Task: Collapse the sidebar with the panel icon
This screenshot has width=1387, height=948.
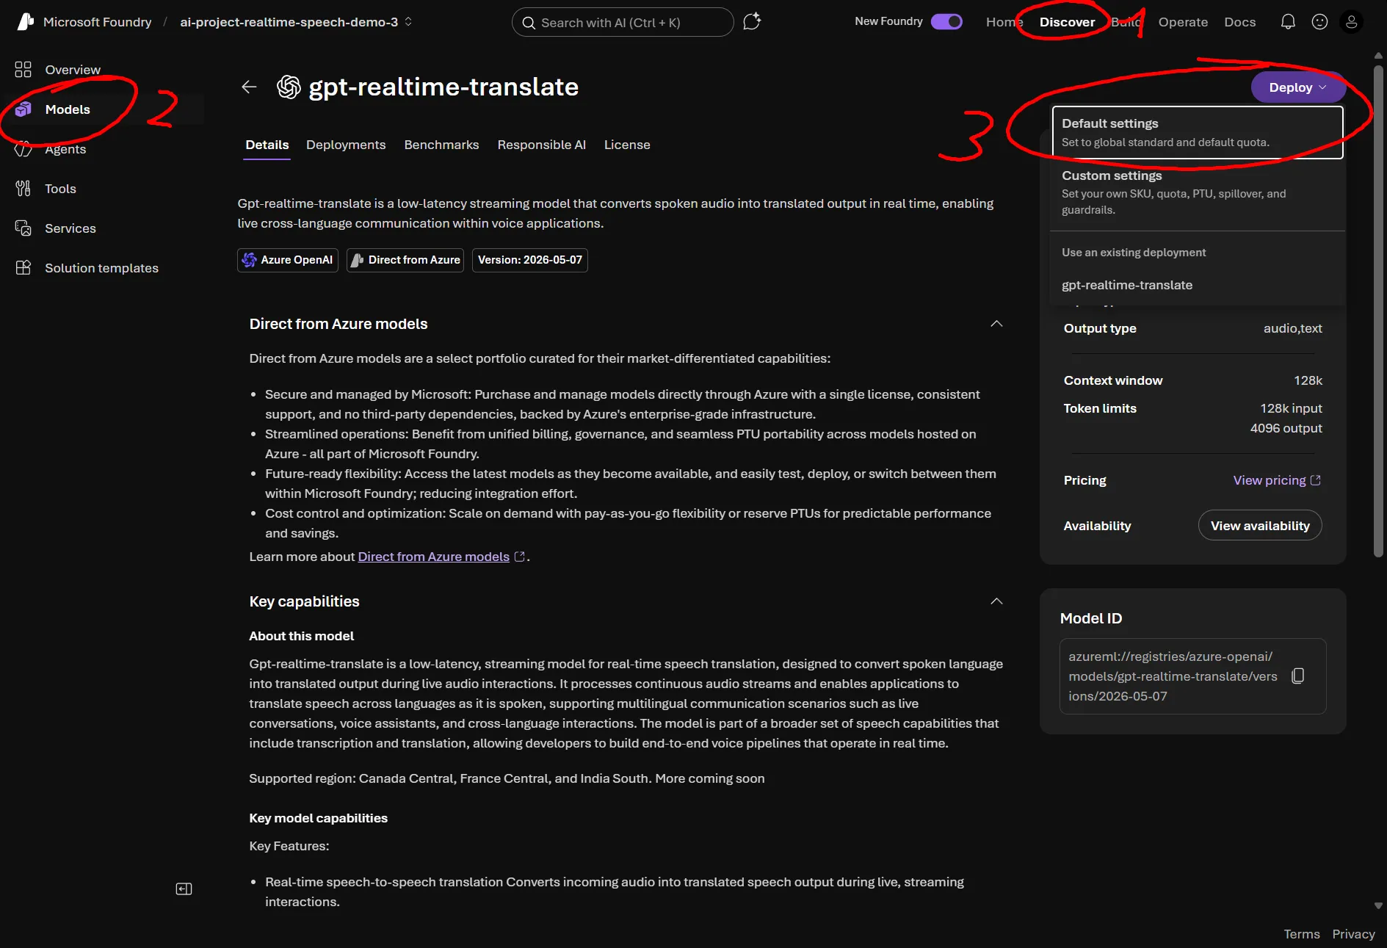Action: (x=184, y=889)
